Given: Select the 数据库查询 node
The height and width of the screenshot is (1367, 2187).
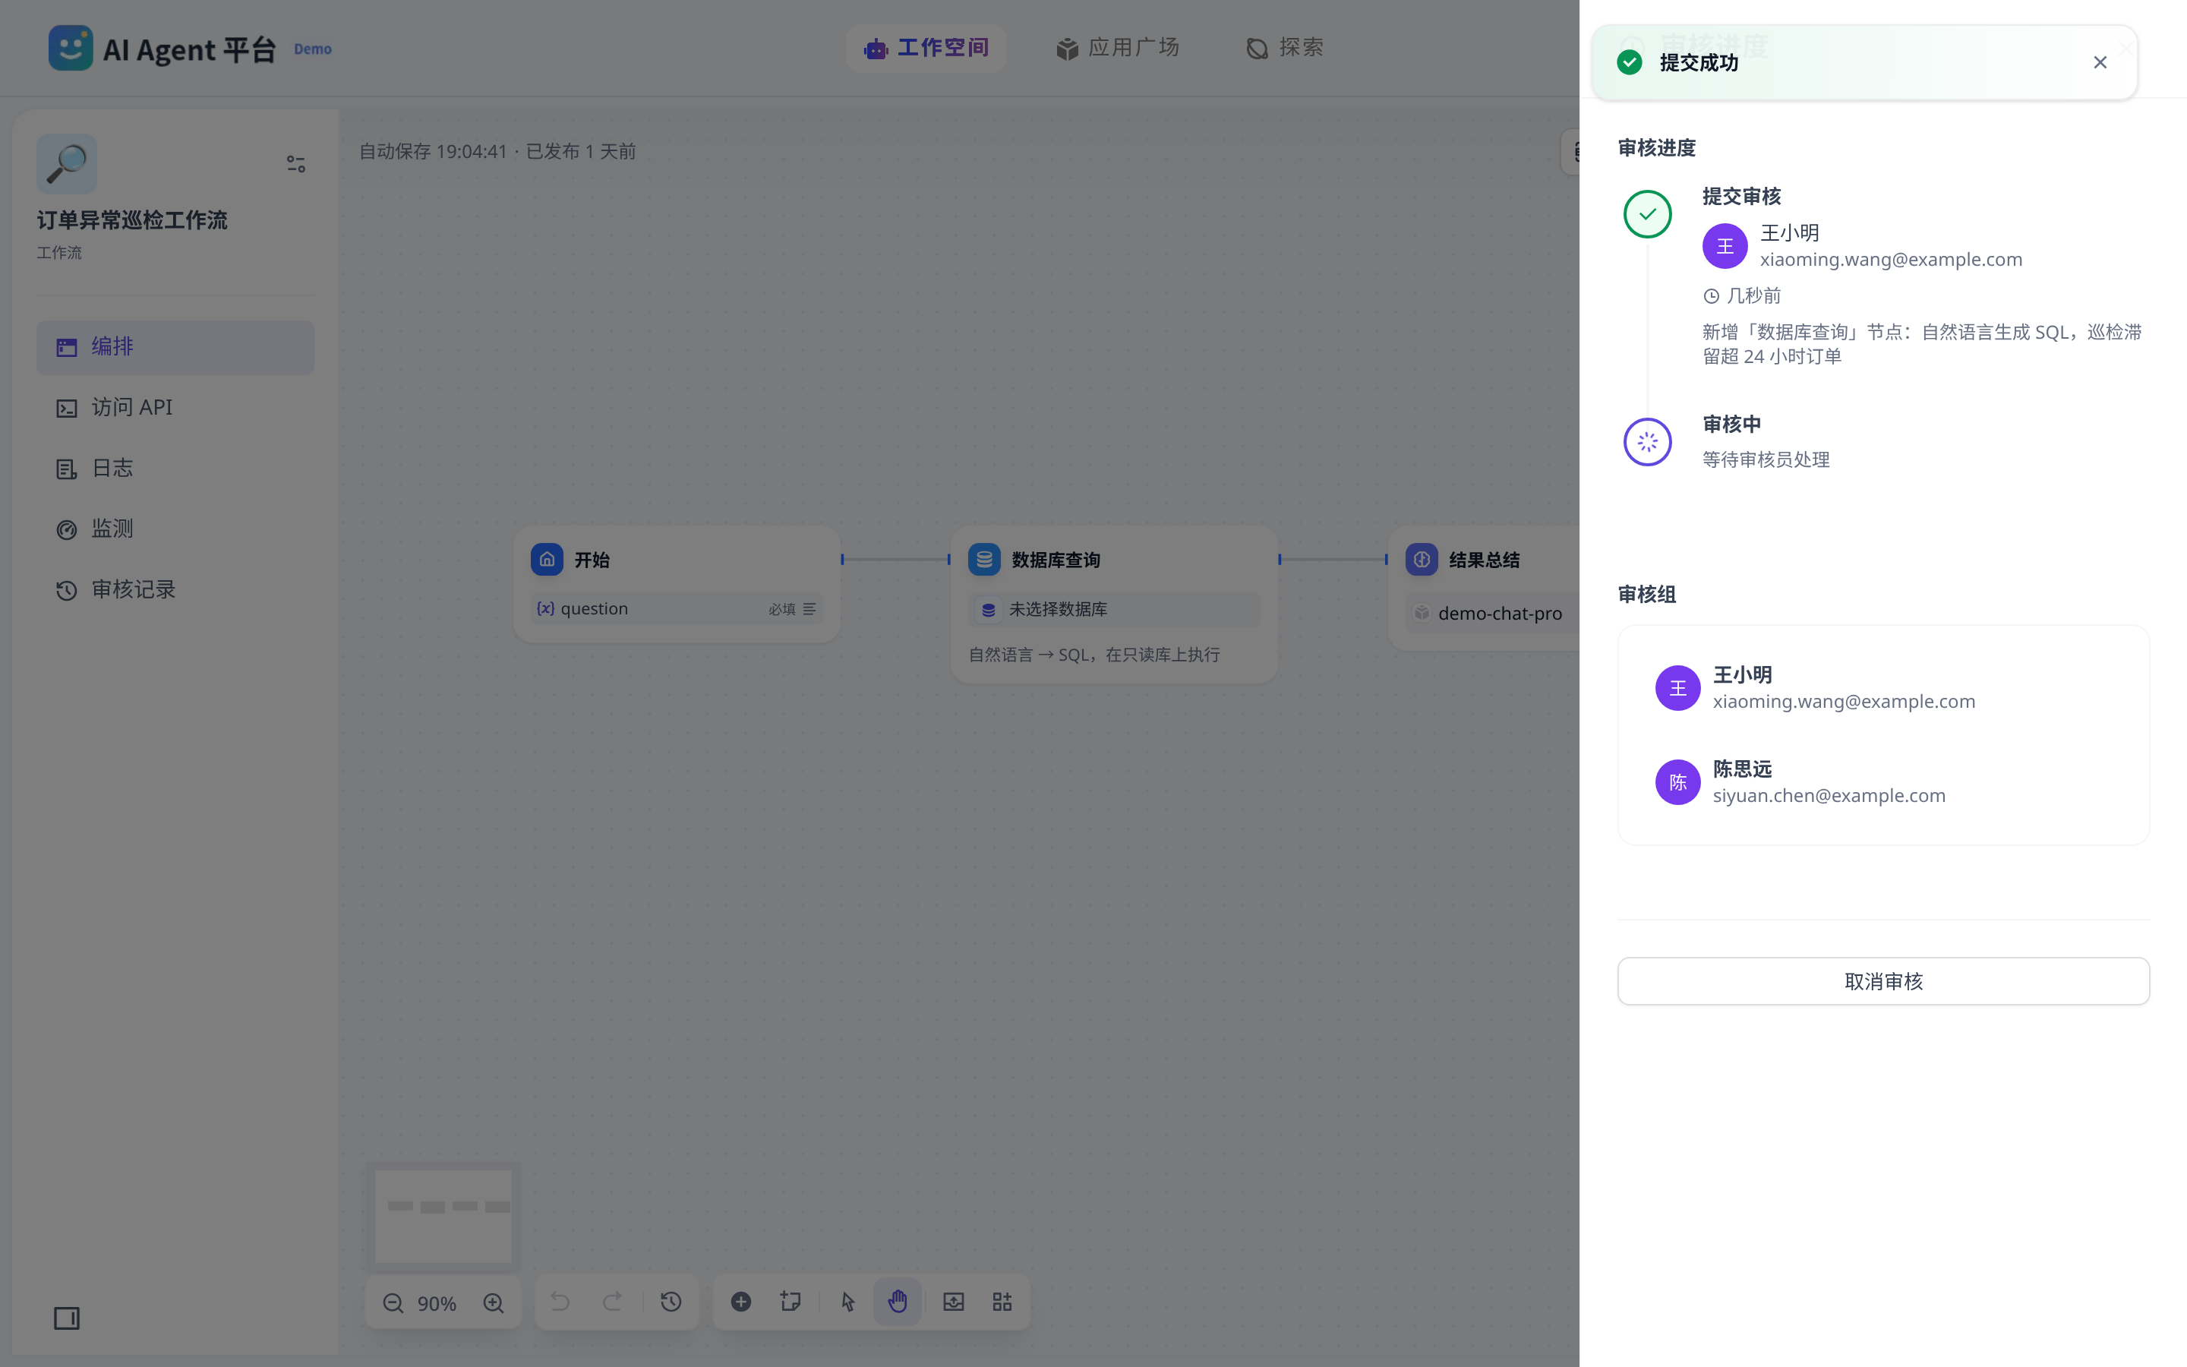Looking at the screenshot, I should 1114,605.
